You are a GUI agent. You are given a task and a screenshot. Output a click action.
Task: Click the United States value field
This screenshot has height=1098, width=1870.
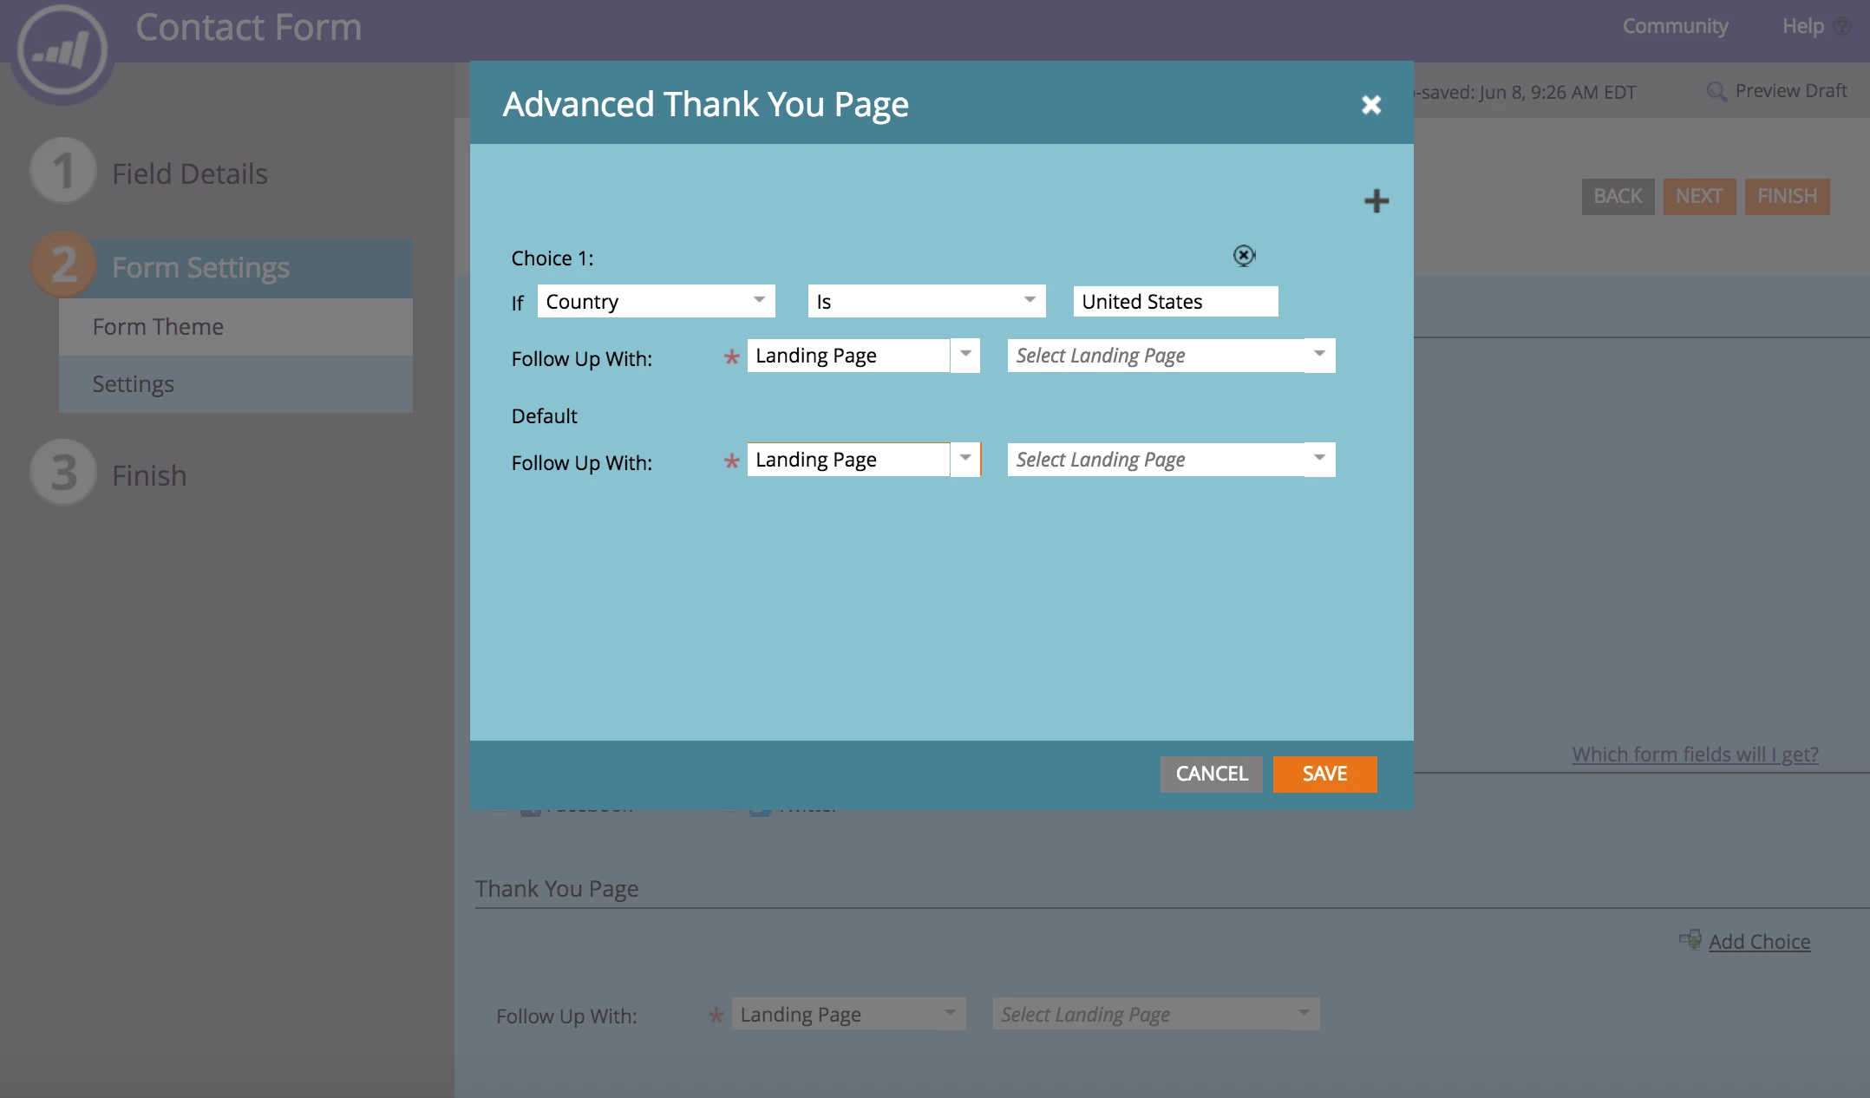pos(1174,302)
